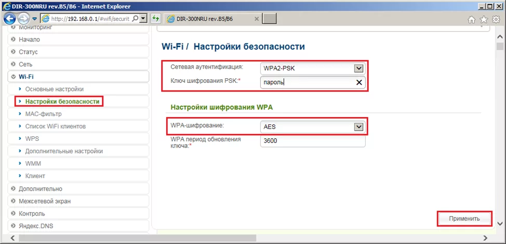506x244 pixels.
Task: Click the compatibility/refresh icon beside address bar
Action: coord(156,19)
